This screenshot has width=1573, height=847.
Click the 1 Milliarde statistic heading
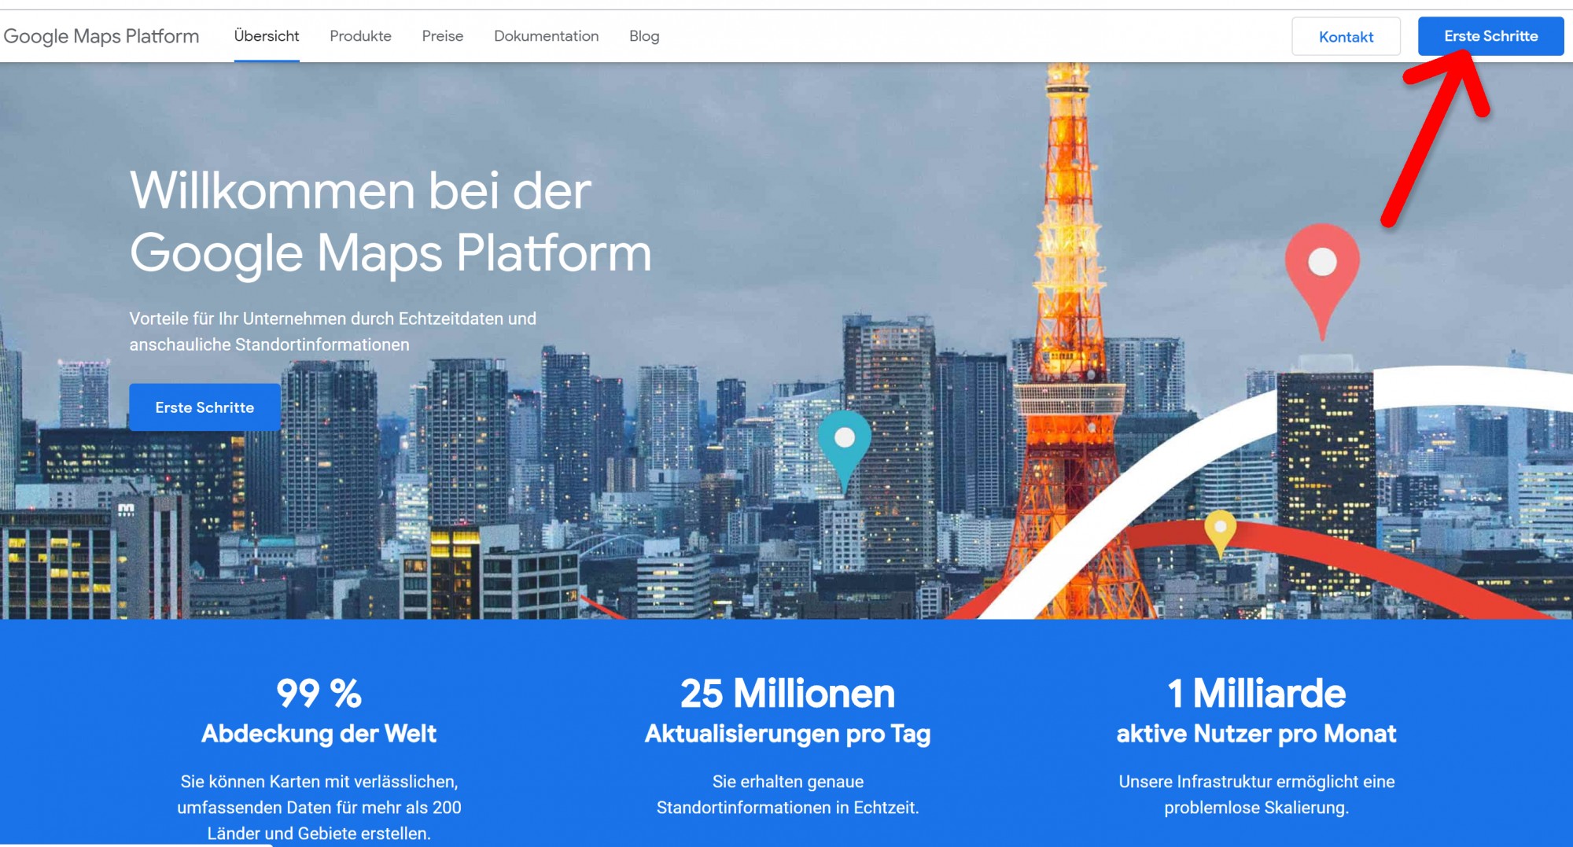(1256, 693)
